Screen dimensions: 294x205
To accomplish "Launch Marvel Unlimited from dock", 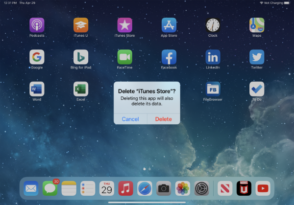I will 244,188.
